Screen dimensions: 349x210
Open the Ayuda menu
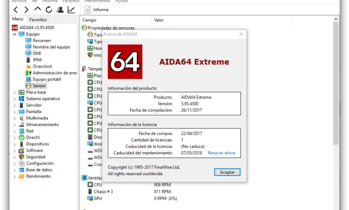(122, 1)
